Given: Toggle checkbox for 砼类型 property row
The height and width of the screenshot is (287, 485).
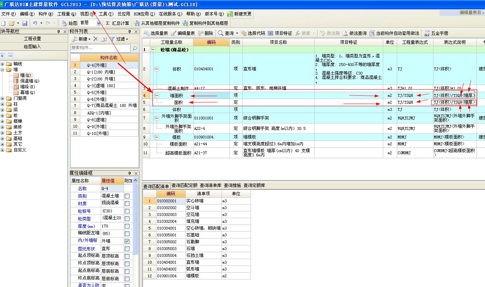Looking at the screenshot, I should click(x=127, y=218).
